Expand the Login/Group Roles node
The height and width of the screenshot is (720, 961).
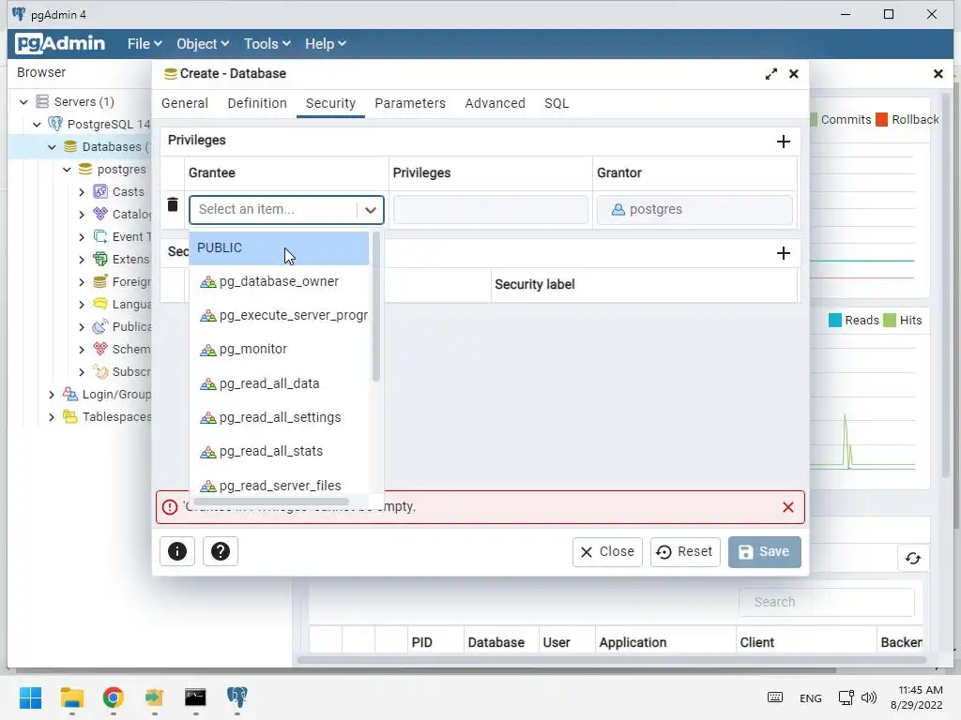click(52, 395)
